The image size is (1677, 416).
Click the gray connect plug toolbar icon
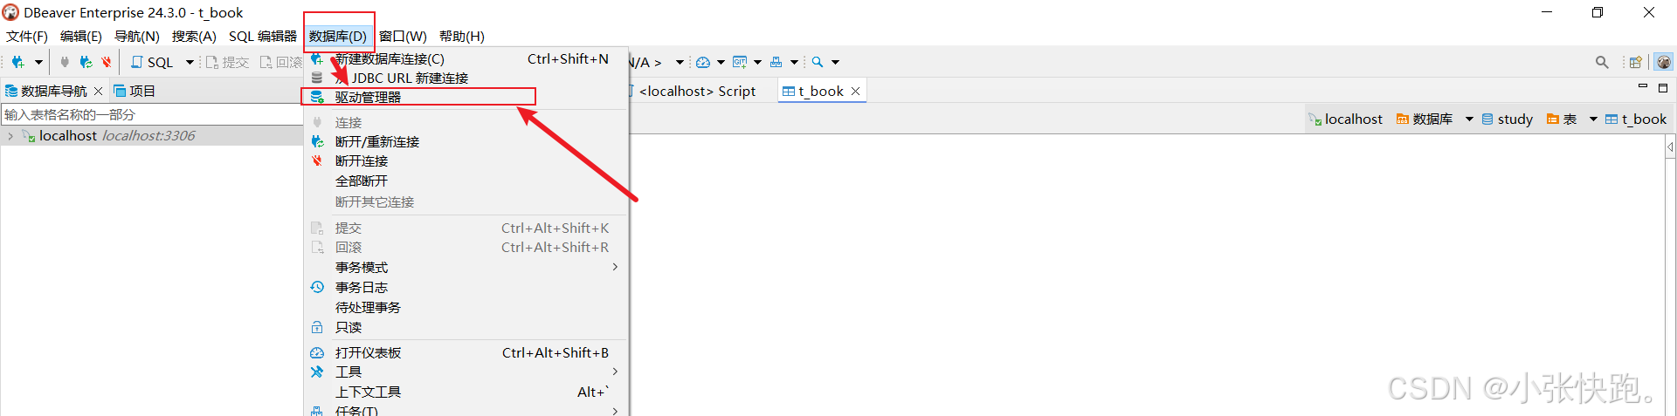(x=65, y=62)
